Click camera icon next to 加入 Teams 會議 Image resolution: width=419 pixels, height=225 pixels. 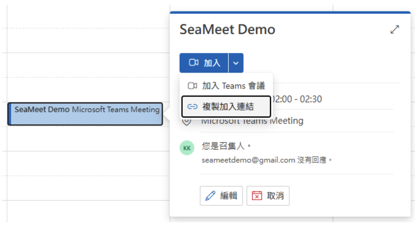192,86
